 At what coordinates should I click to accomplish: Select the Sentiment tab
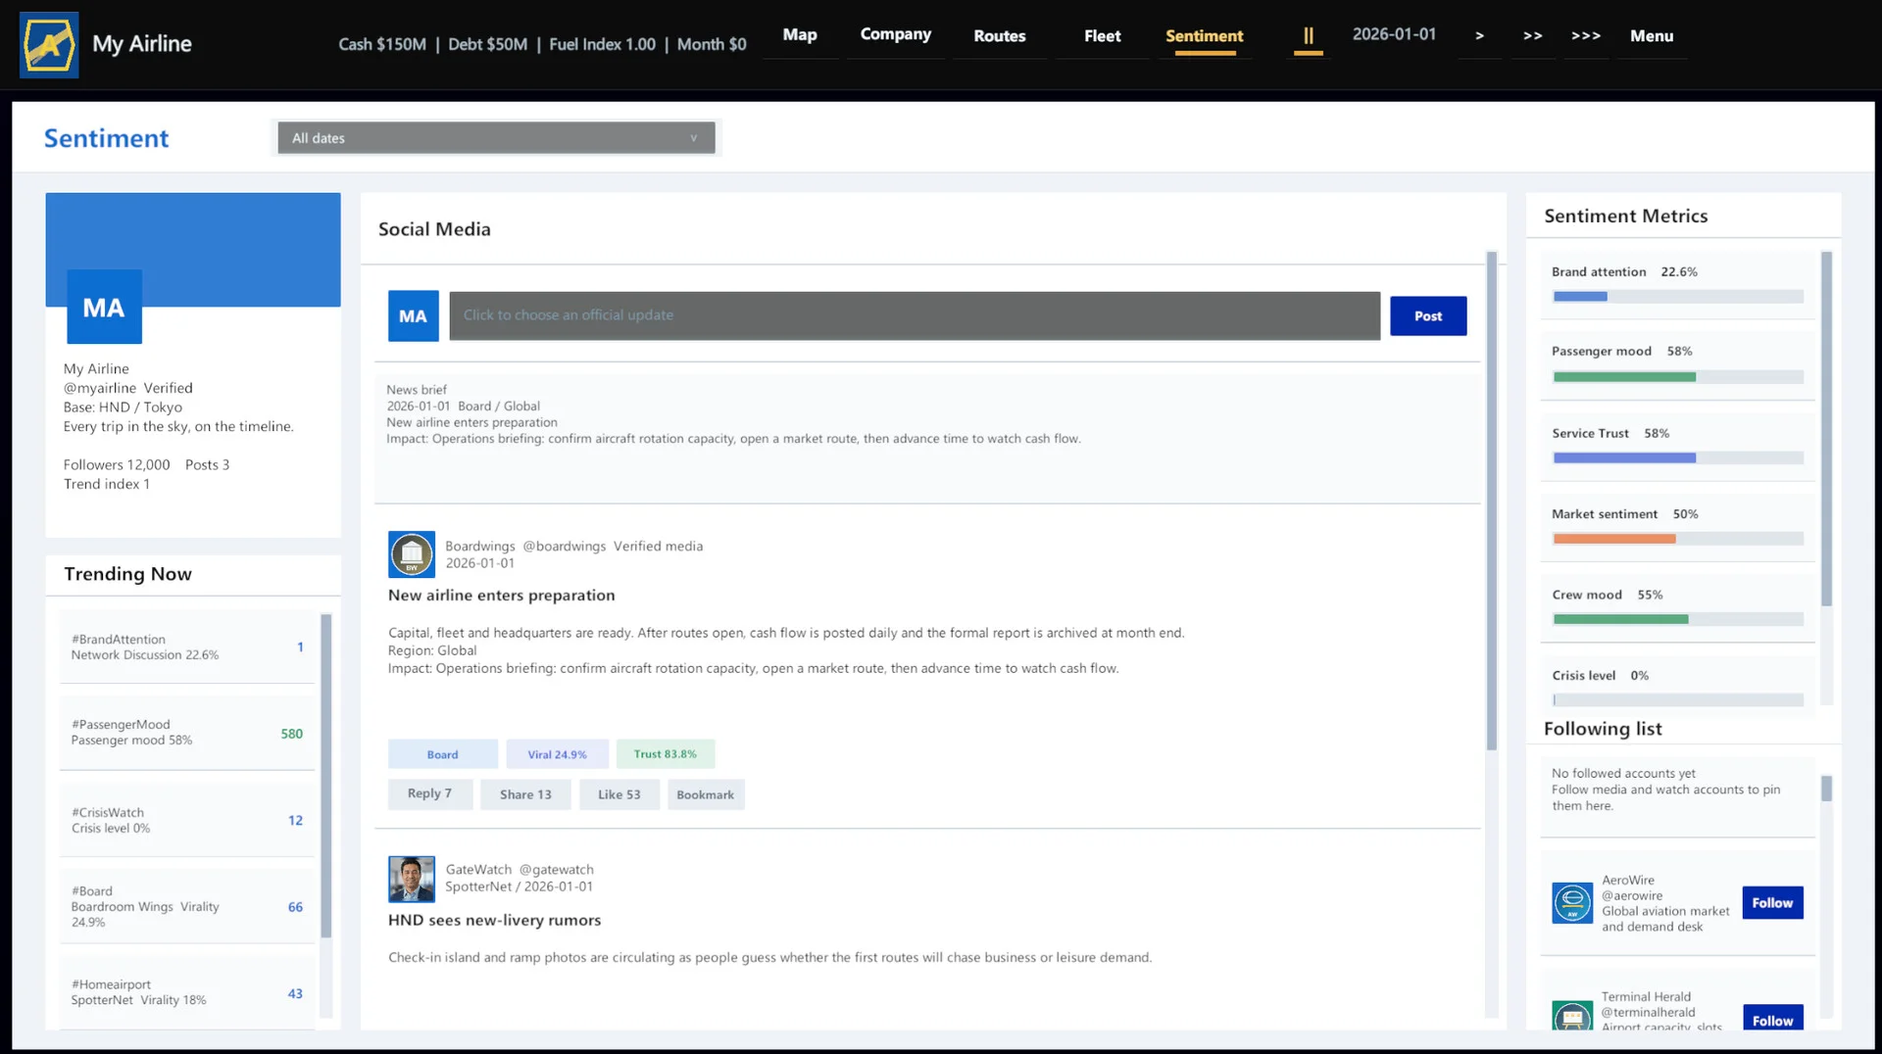click(1205, 36)
